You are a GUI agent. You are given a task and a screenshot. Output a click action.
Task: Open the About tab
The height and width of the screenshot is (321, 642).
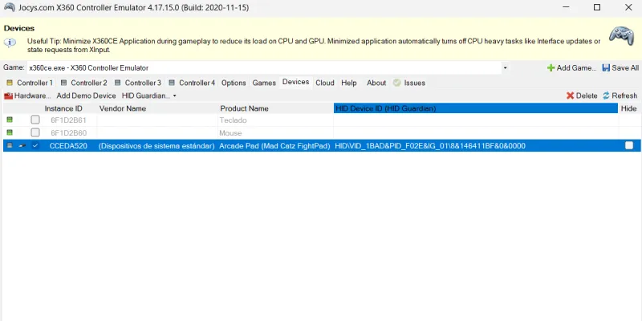click(376, 83)
